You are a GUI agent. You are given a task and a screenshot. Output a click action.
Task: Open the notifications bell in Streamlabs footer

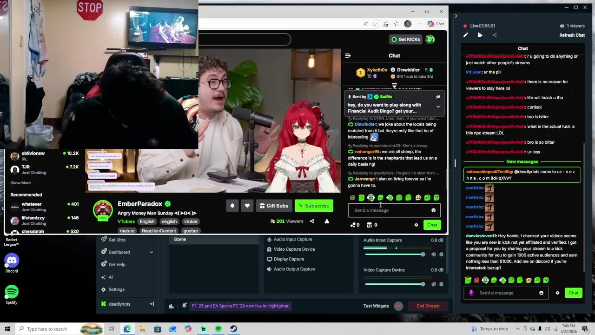click(x=185, y=306)
